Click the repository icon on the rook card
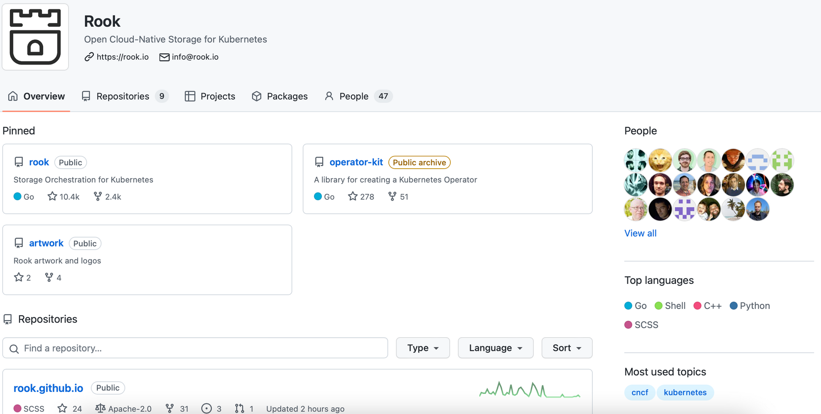 19,162
